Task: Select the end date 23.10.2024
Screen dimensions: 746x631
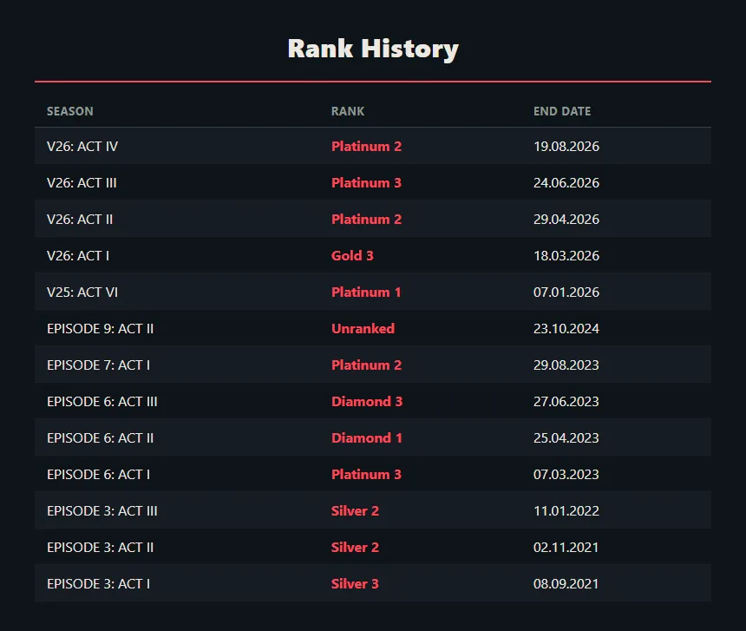Action: coord(566,329)
